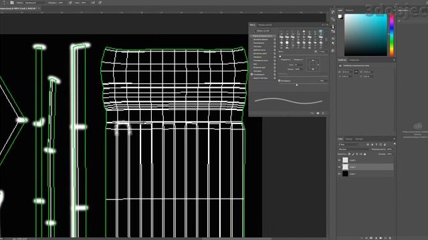This screenshot has height=240, width=428.
Task: Select the highlighted brush tip thumbnail
Action: tap(320, 32)
